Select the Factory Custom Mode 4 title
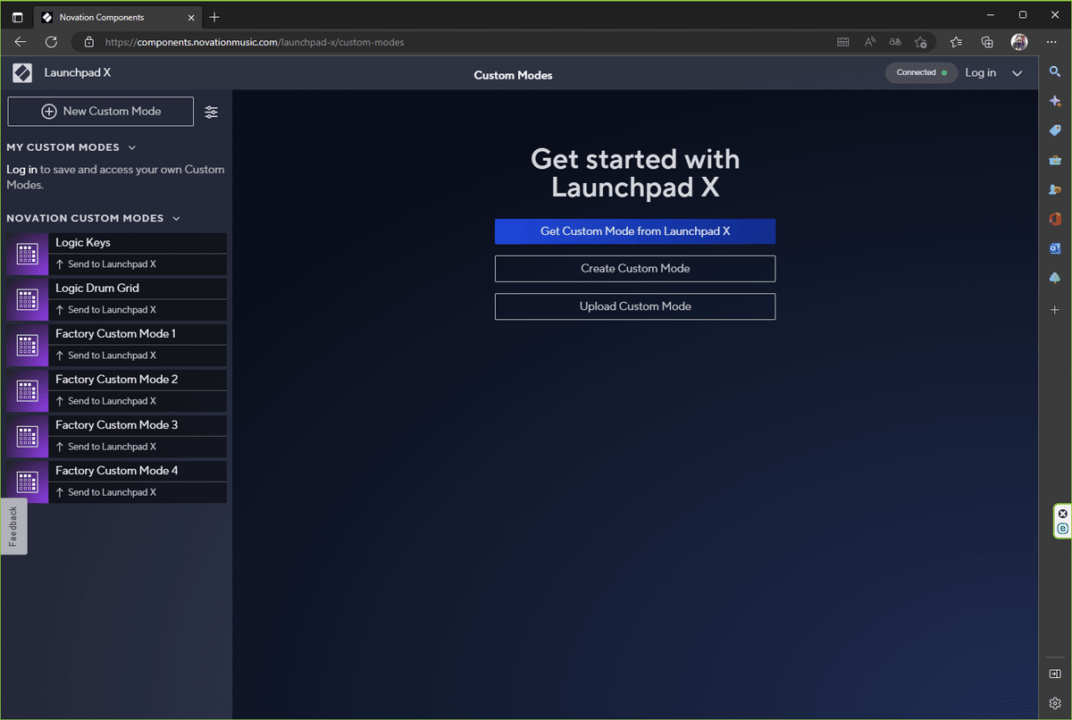The image size is (1072, 720). tap(117, 471)
